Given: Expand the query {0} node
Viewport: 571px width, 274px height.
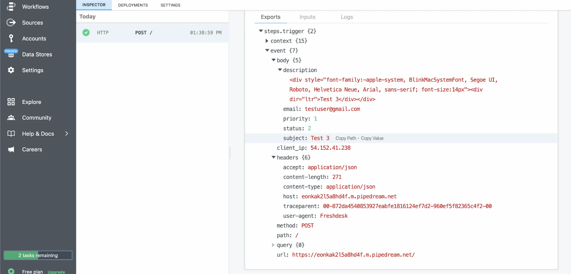Looking at the screenshot, I should pos(273,245).
